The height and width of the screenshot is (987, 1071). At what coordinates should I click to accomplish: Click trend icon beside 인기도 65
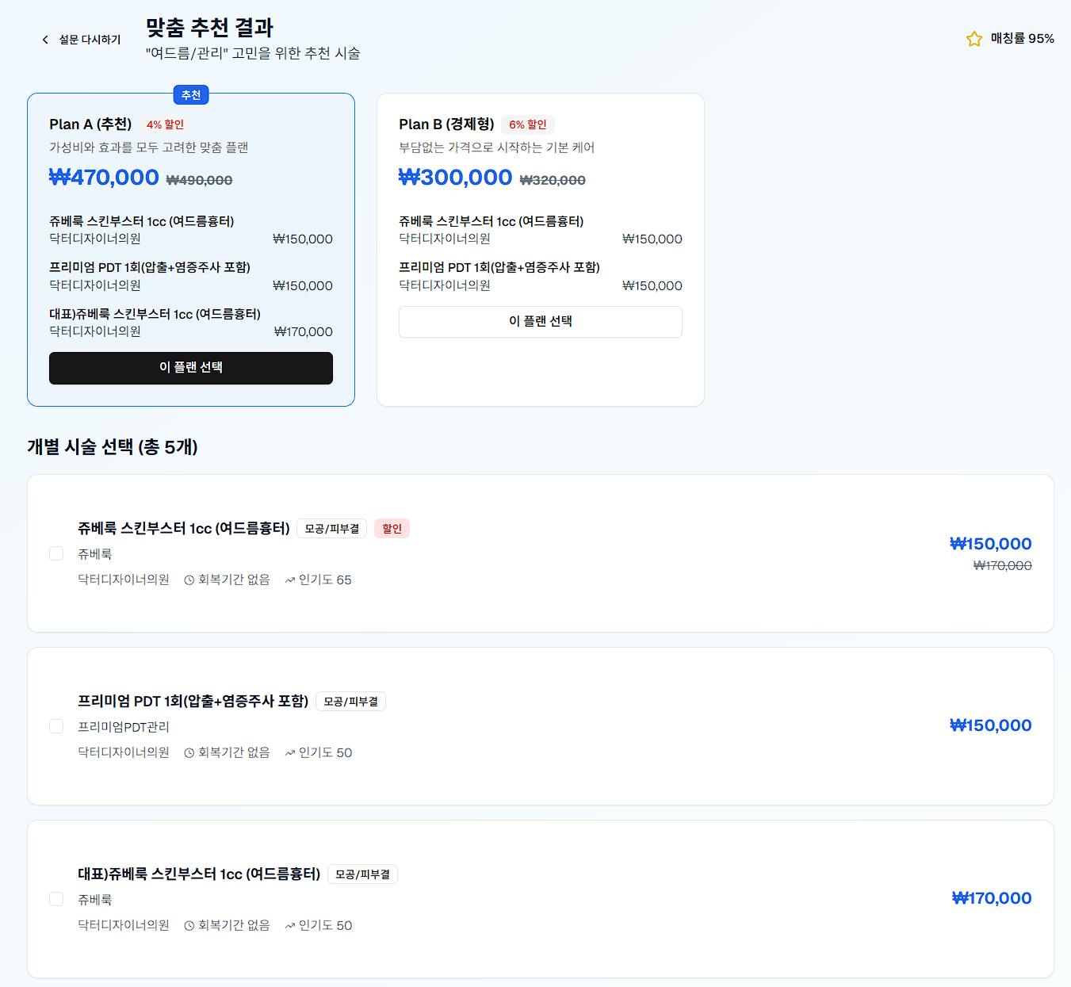click(x=290, y=580)
